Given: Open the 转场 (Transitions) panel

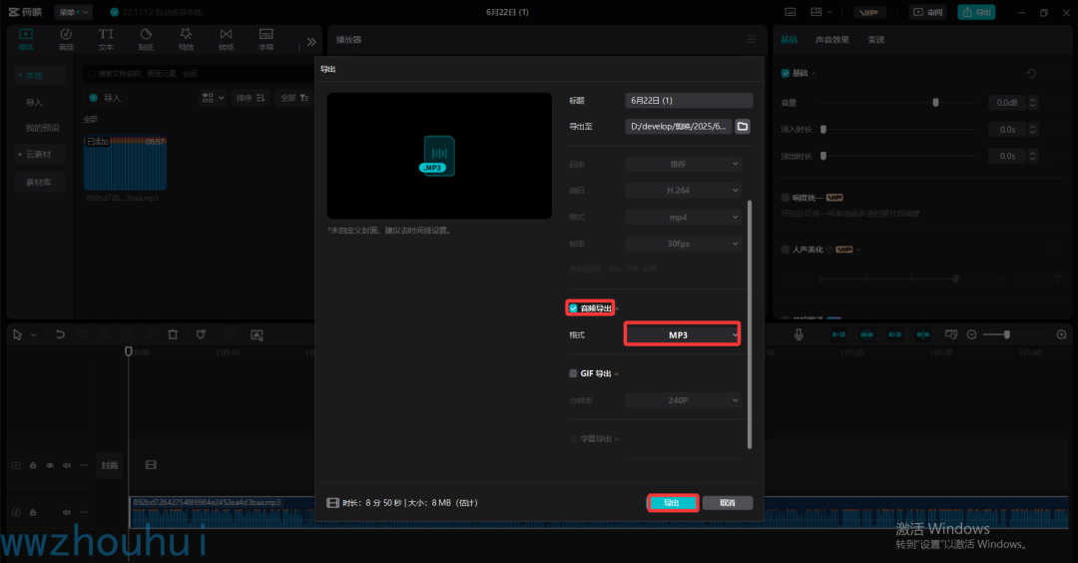Looking at the screenshot, I should [226, 39].
